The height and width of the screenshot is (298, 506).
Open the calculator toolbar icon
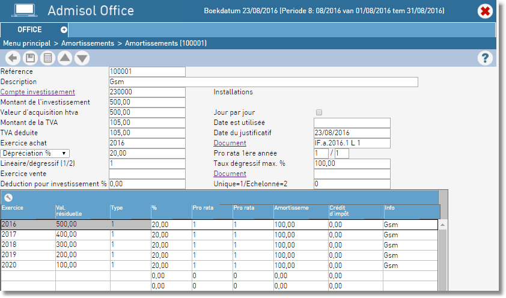pos(47,58)
